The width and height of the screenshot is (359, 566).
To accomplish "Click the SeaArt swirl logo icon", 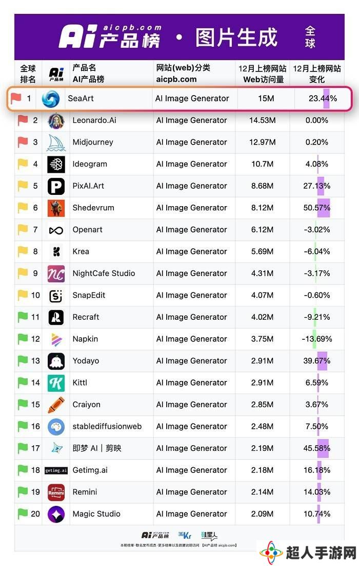I will point(50,99).
